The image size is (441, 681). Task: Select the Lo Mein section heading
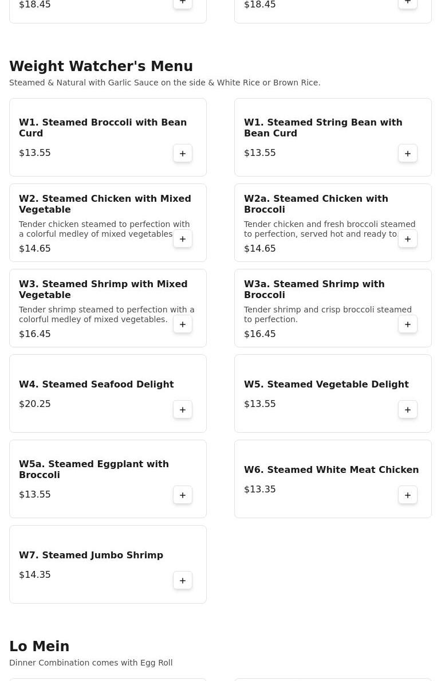coord(39,647)
